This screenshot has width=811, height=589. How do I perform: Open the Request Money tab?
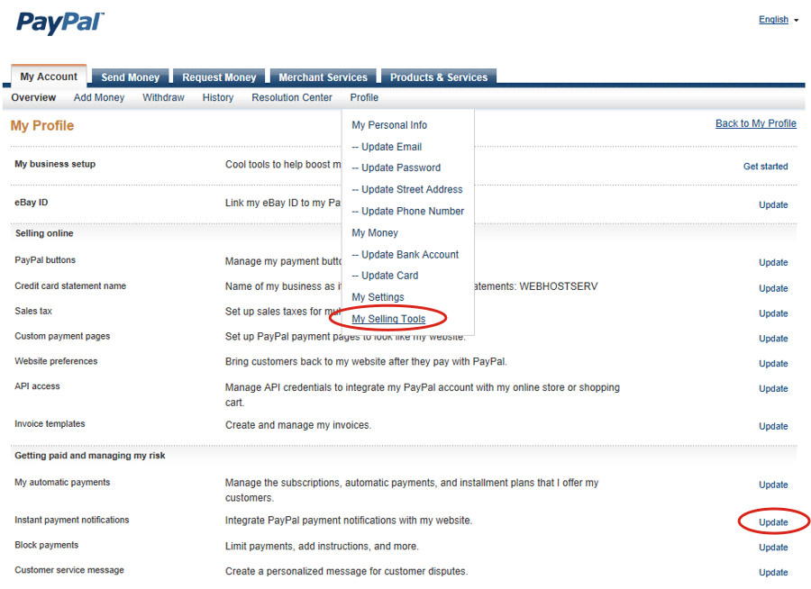[219, 77]
